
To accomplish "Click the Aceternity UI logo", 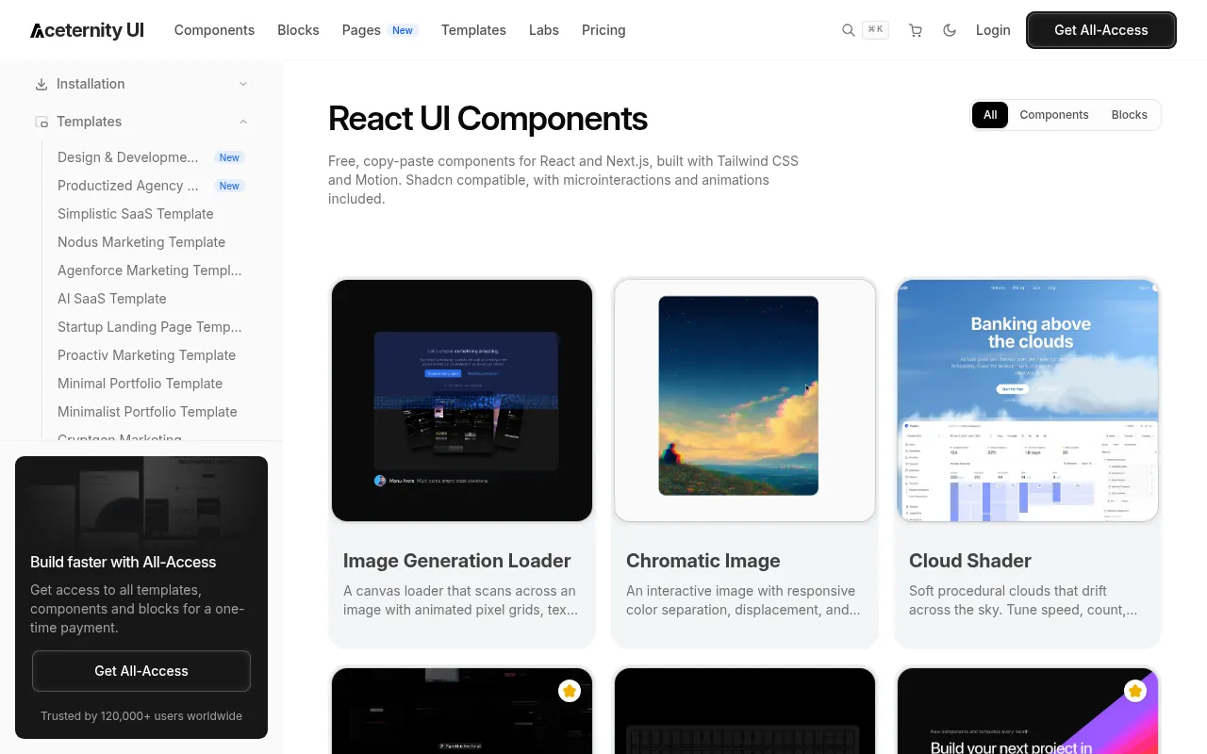I will tap(87, 30).
